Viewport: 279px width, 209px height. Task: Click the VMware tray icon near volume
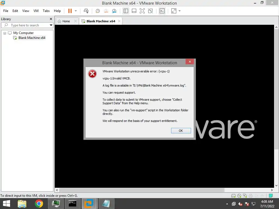tap(233, 204)
